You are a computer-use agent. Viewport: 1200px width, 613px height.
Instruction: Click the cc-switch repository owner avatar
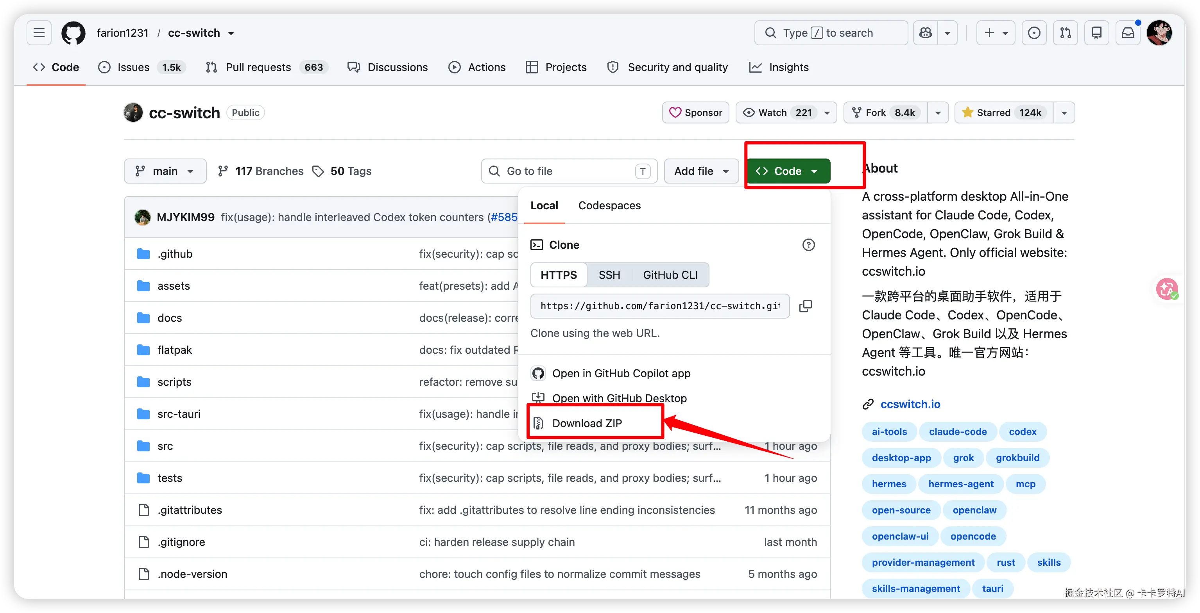tap(133, 112)
